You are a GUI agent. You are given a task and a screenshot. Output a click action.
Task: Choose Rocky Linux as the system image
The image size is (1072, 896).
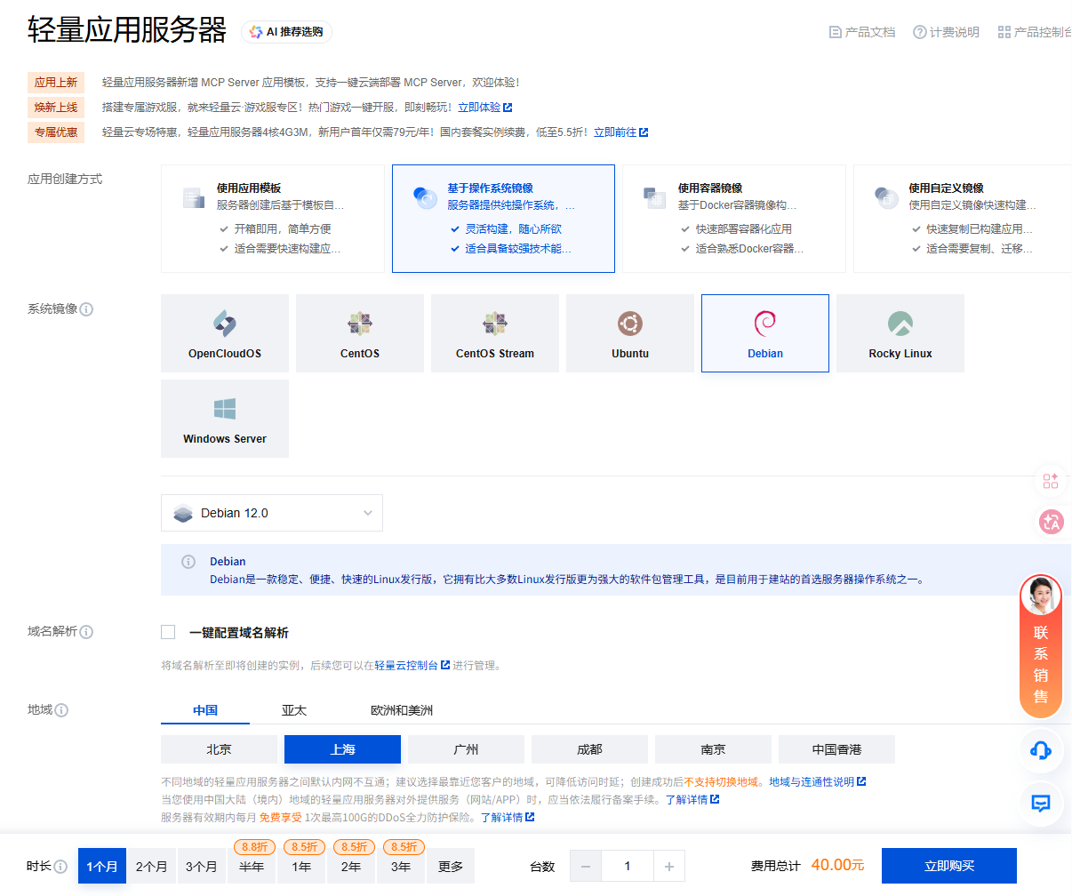pos(900,333)
